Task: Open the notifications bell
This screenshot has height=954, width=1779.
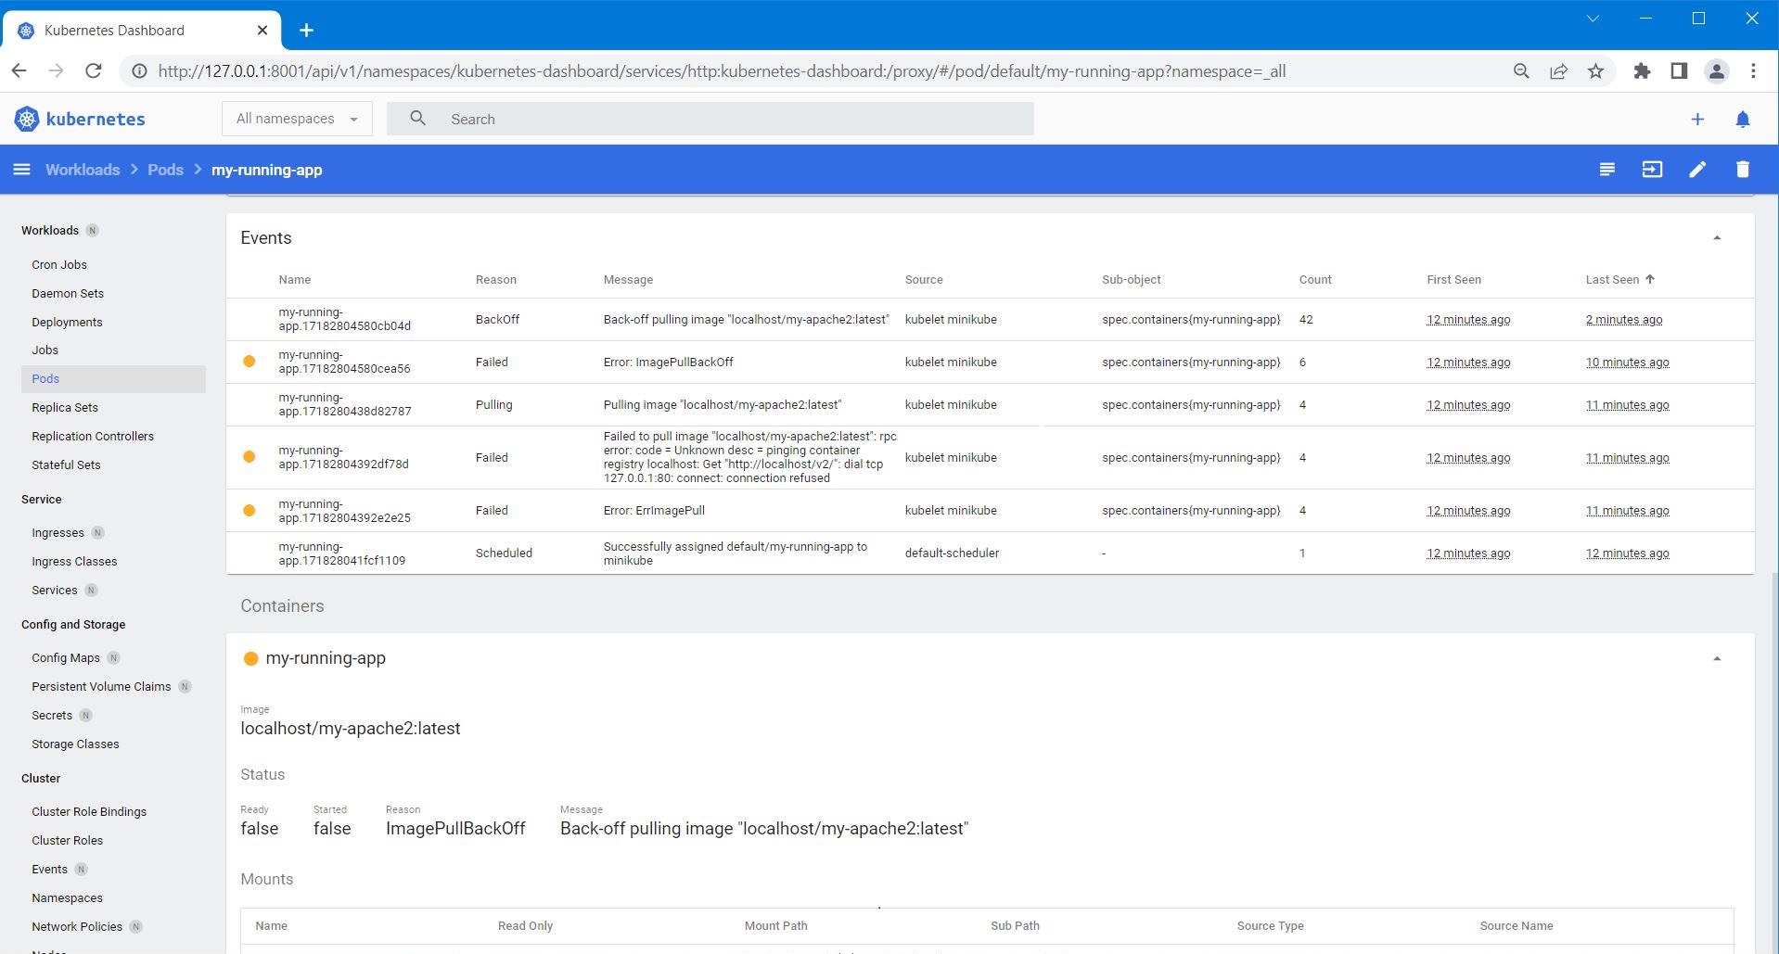Action: tap(1742, 120)
